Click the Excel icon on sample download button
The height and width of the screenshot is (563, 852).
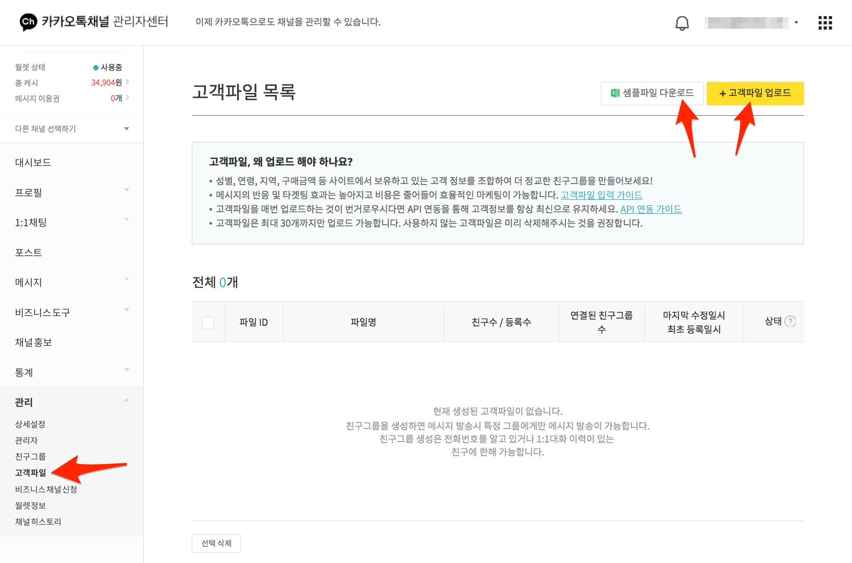click(615, 93)
